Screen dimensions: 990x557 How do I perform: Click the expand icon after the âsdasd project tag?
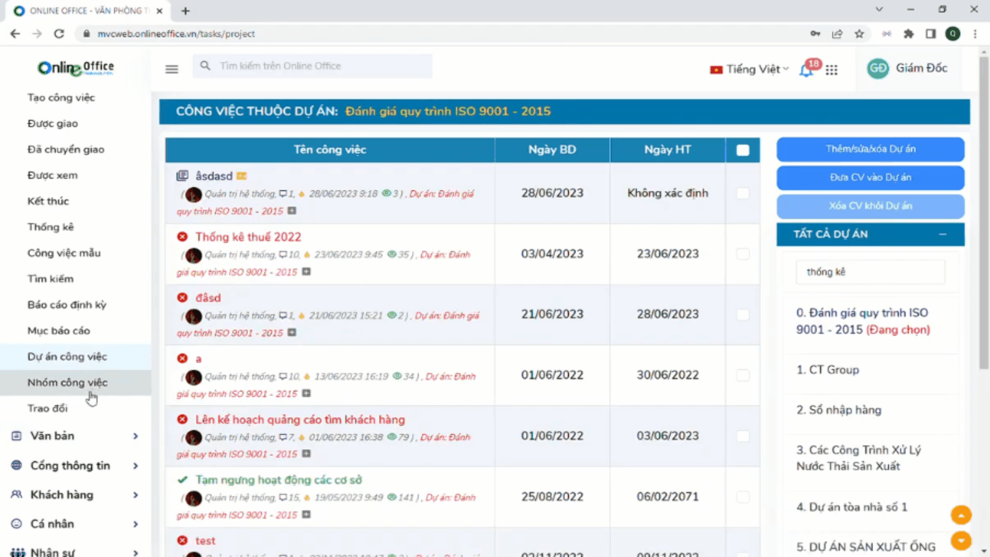pos(292,211)
